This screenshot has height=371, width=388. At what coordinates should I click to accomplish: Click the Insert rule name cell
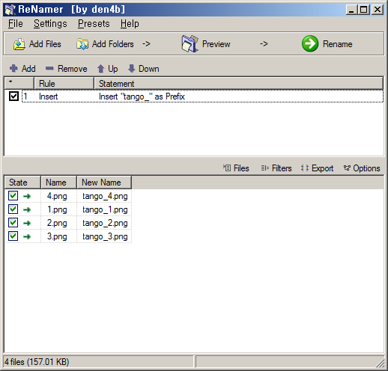click(x=48, y=96)
